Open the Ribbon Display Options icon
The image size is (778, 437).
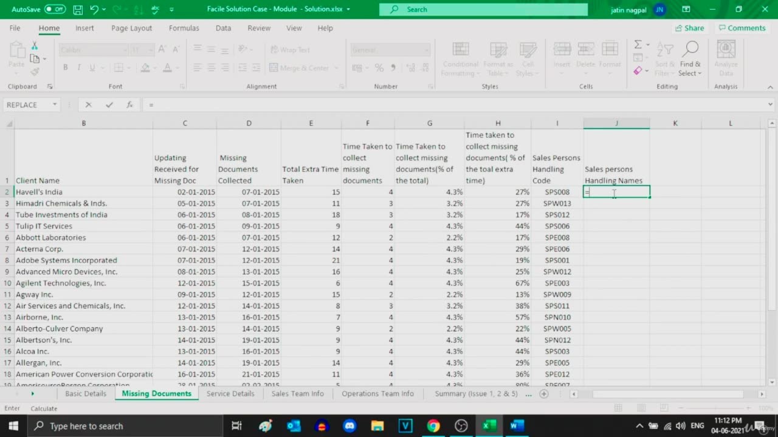tap(686, 9)
